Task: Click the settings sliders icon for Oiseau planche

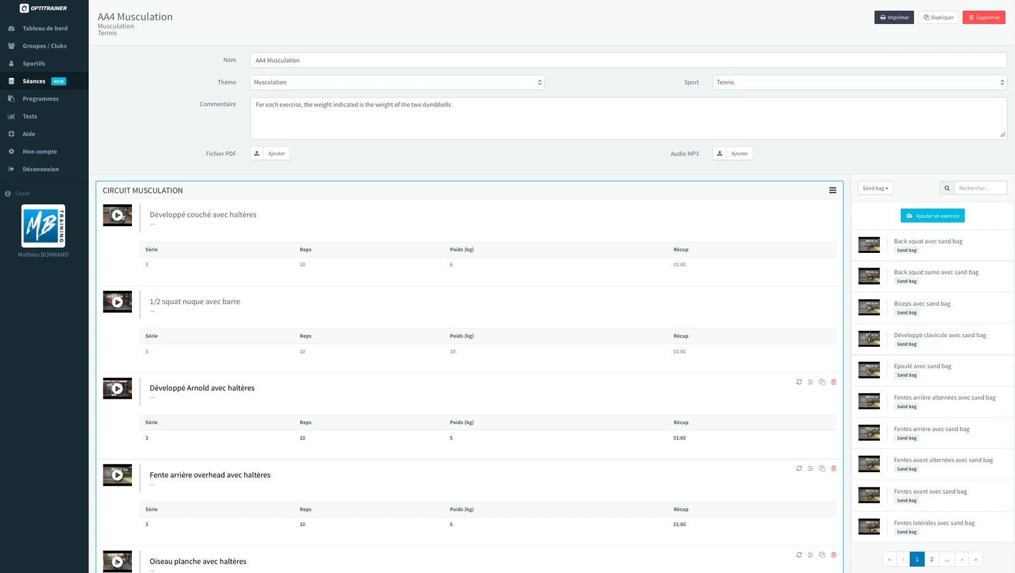Action: coord(810,555)
